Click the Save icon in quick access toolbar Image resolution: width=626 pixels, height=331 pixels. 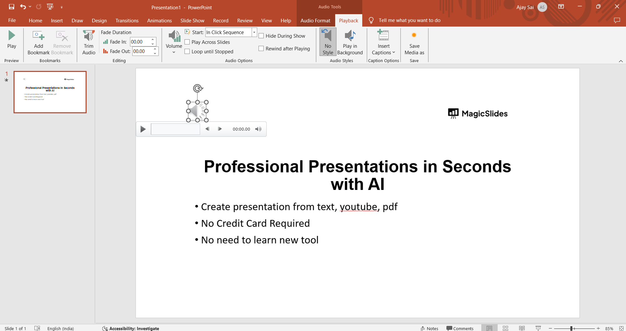point(12,7)
